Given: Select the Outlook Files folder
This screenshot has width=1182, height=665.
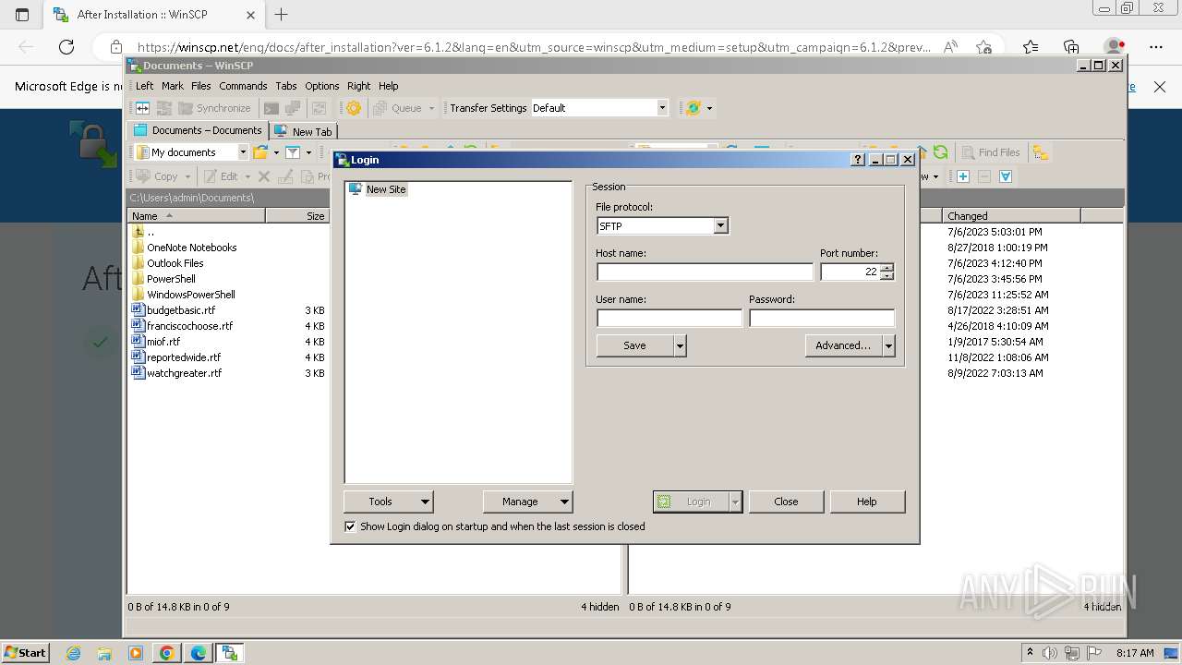Looking at the screenshot, I should pos(175,263).
